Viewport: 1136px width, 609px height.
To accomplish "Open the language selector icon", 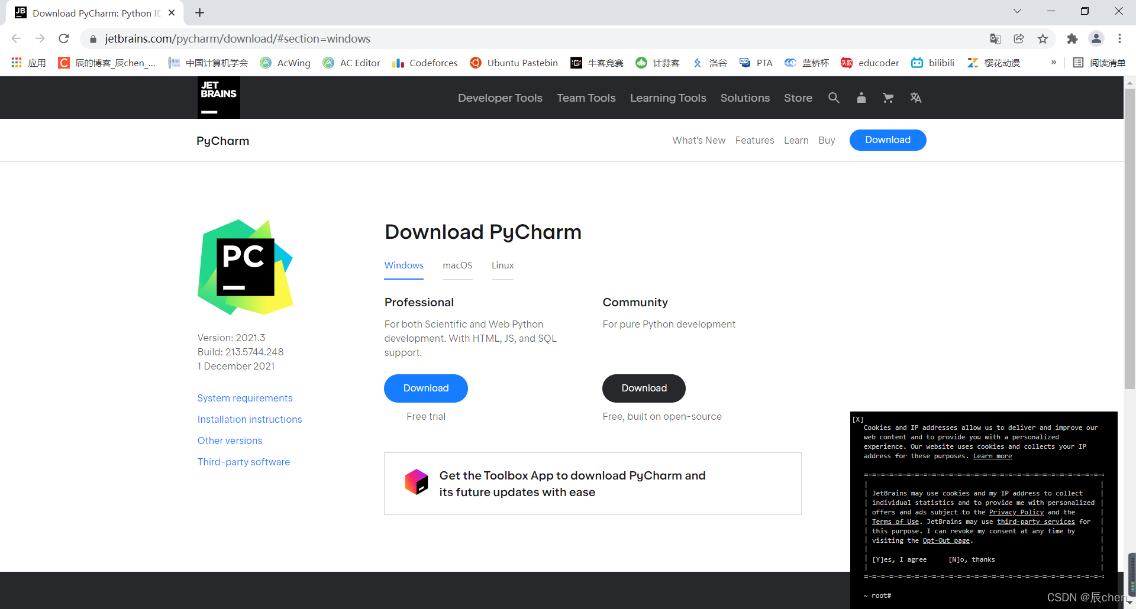I will click(x=916, y=98).
